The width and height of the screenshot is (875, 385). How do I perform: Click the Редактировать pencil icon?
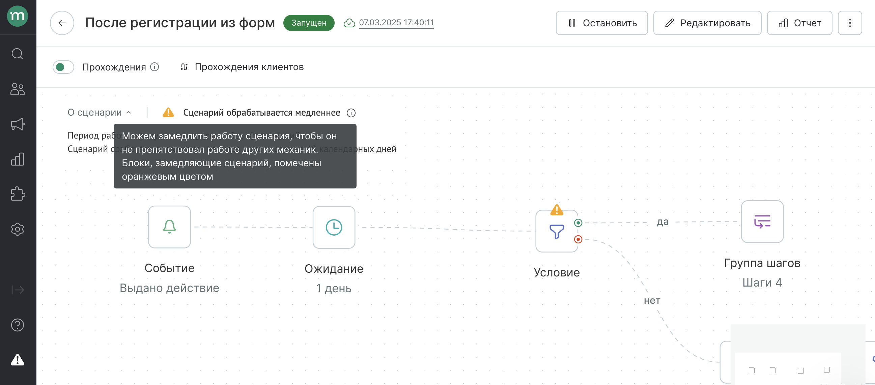point(668,22)
